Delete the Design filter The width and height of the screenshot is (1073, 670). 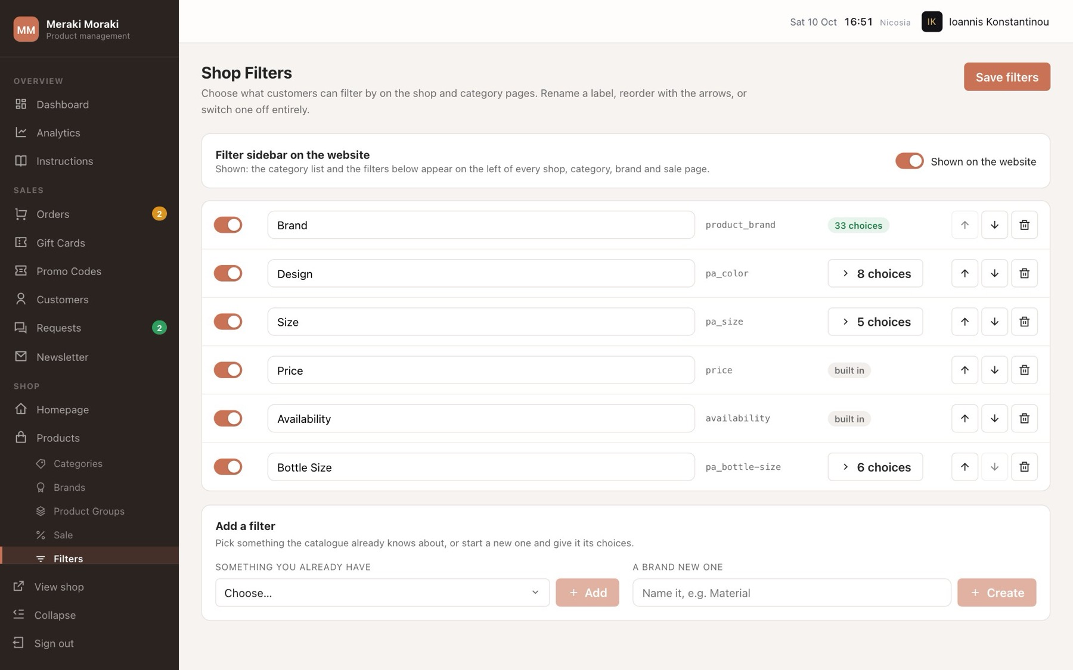coord(1024,273)
